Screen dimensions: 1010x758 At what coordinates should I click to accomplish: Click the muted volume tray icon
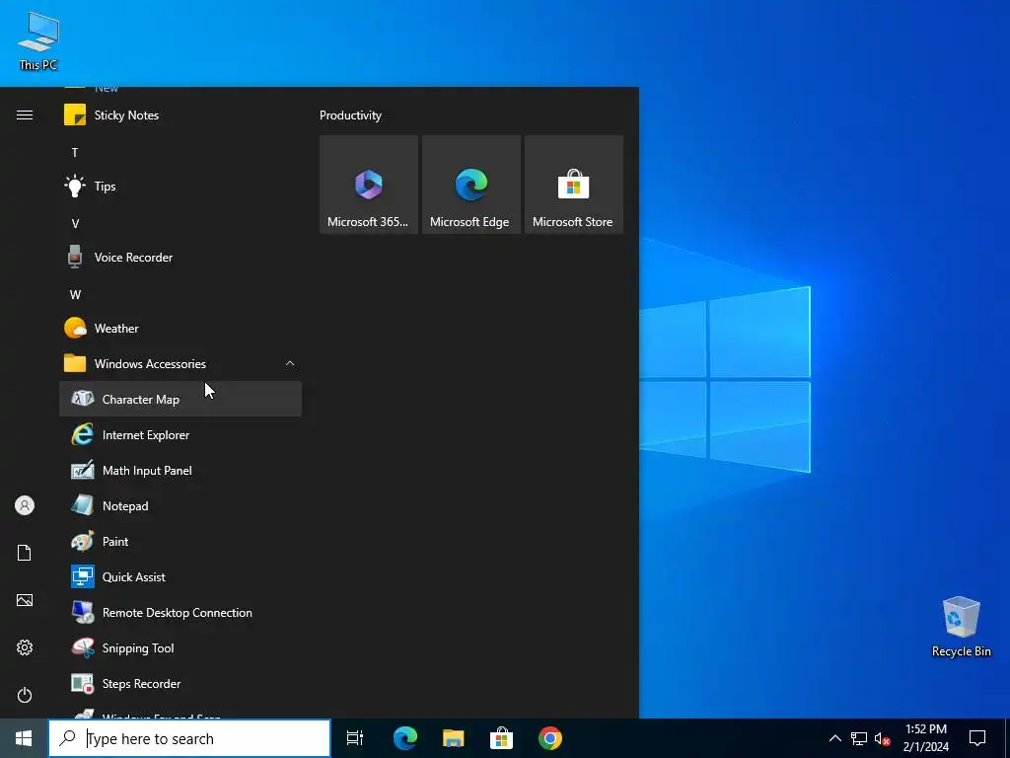click(x=883, y=738)
